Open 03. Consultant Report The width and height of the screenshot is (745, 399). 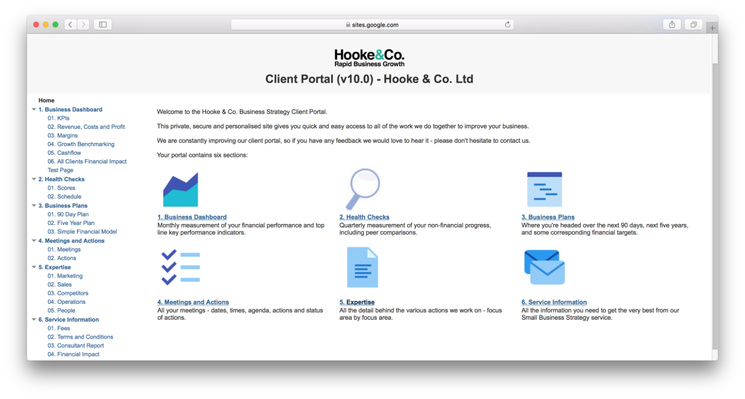[76, 346]
